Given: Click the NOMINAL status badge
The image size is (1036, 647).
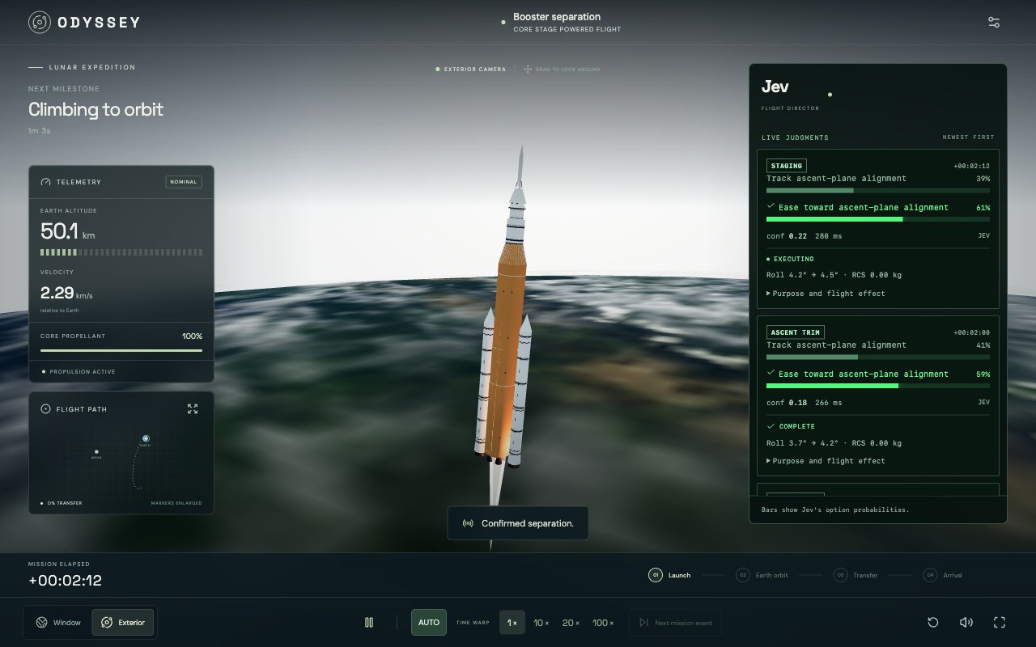Looking at the screenshot, I should coord(184,182).
